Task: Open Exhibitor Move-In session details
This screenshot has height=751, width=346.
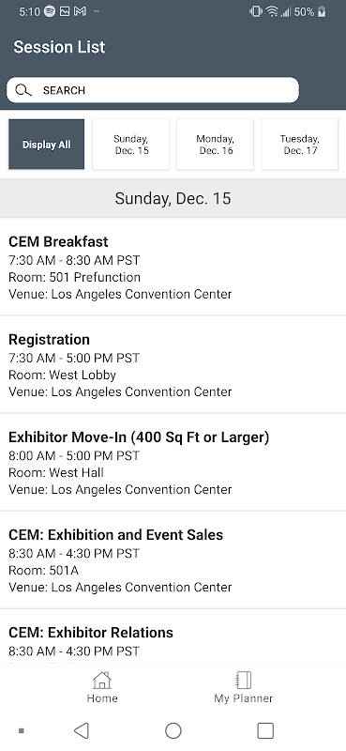Action: pos(173,462)
